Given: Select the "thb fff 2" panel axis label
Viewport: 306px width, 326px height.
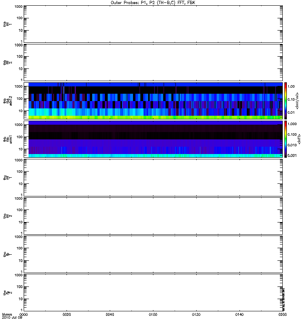Looking at the screenshot, I should [x=7, y=63].
